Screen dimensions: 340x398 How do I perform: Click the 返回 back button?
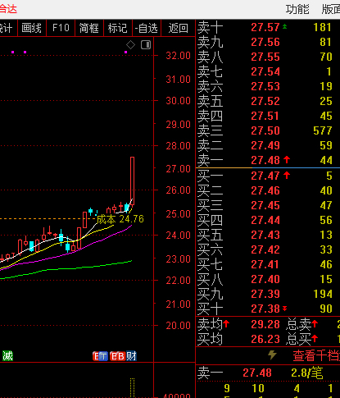pos(178,28)
